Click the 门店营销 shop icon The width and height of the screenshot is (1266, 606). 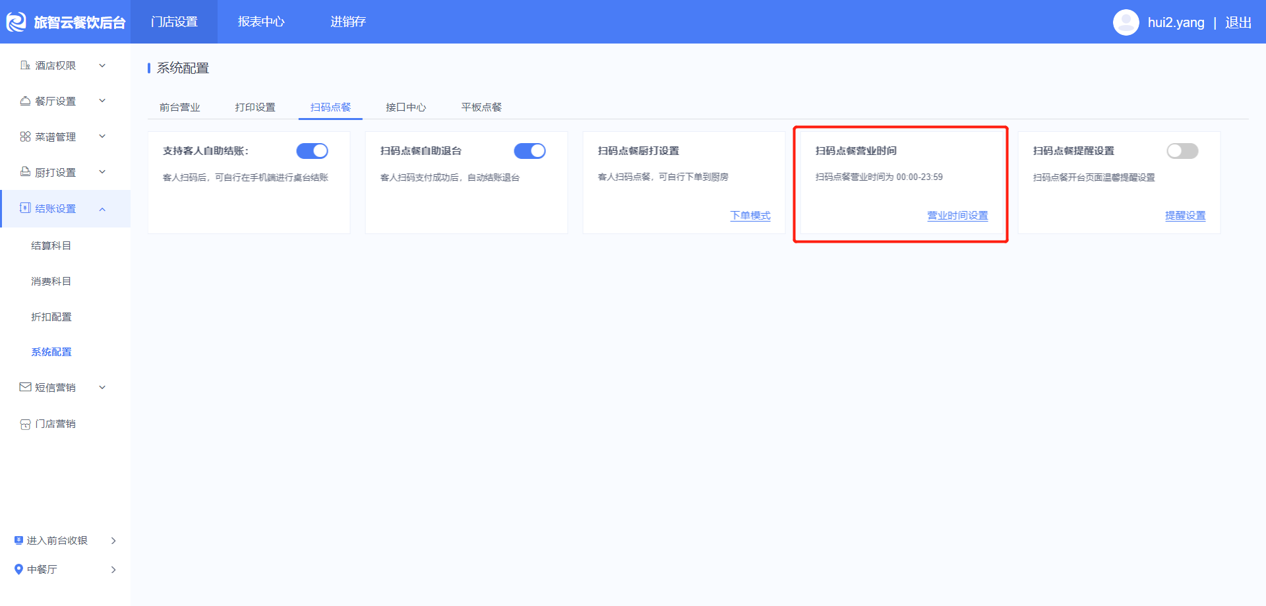click(25, 424)
